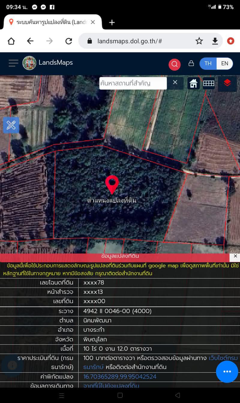This screenshot has width=240, height=403.
Task: Select the ruler and pencil measure tool
Action: [11, 125]
